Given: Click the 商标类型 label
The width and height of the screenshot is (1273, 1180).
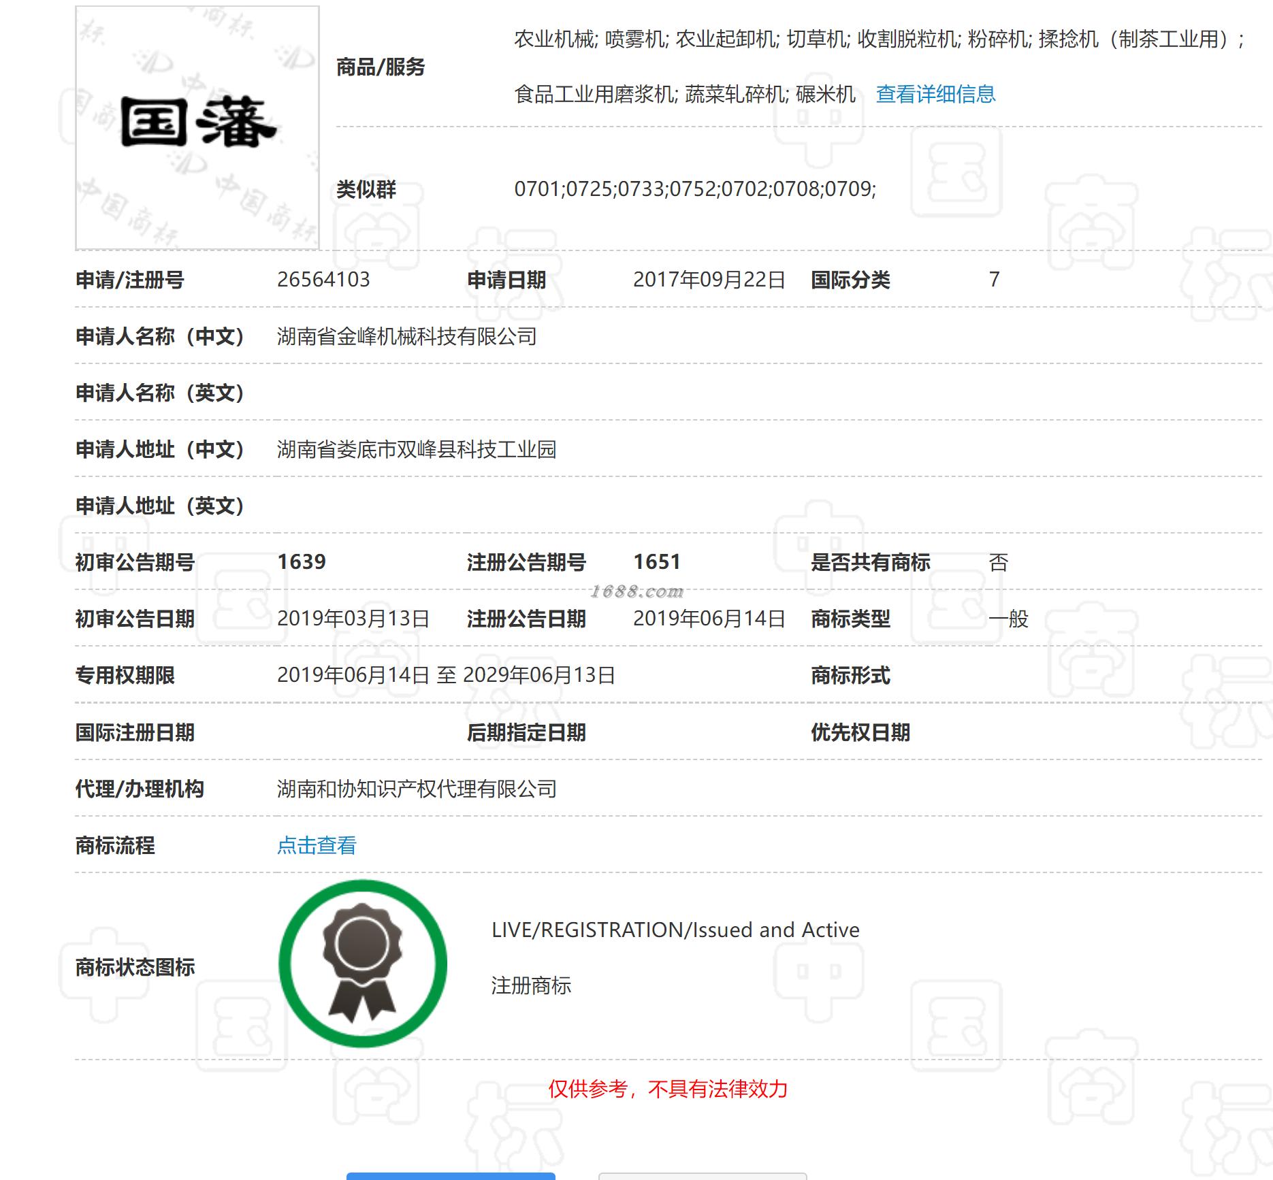Looking at the screenshot, I should tap(850, 619).
